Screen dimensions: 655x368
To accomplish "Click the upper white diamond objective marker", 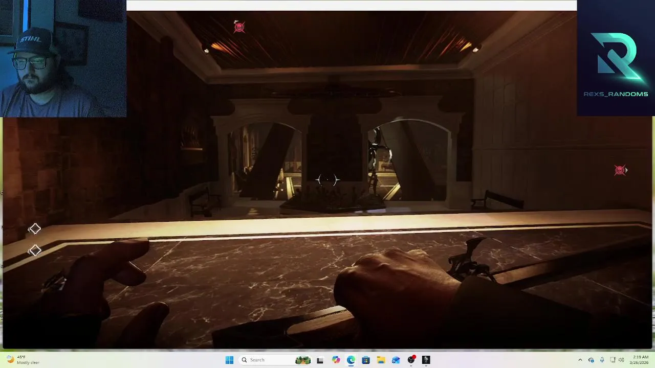I will click(x=34, y=229).
